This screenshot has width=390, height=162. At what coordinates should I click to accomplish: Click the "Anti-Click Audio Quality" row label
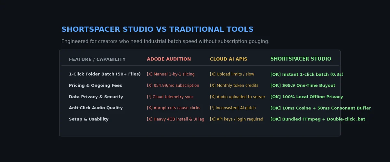click(x=96, y=108)
